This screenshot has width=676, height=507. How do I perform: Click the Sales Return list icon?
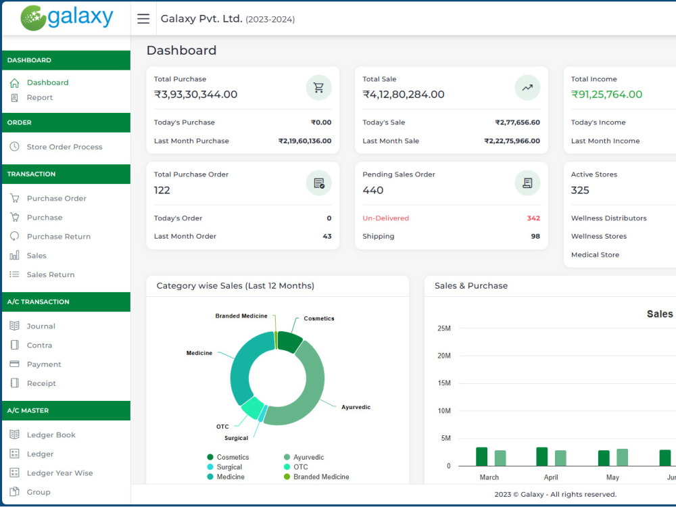(x=15, y=274)
